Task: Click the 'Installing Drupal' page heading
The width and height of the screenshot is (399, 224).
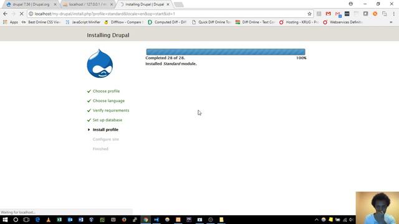Action: [x=108, y=35]
